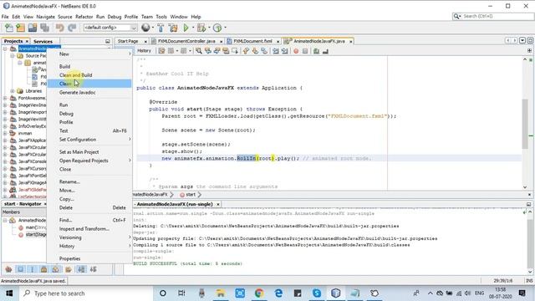Open the Profile Project dropdown arrow
Viewport: 535px width, 301px height.
pos(225,28)
